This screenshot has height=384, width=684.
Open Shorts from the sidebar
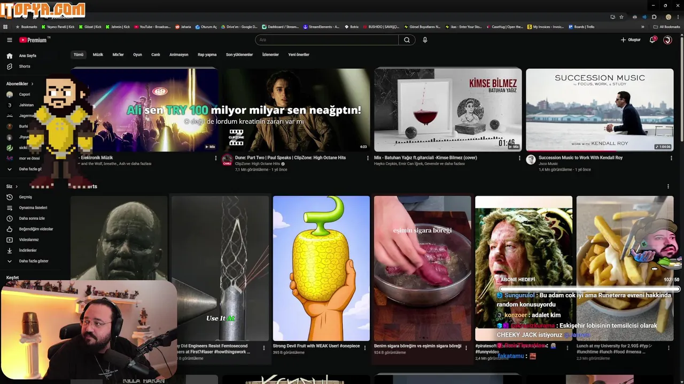coord(19,66)
